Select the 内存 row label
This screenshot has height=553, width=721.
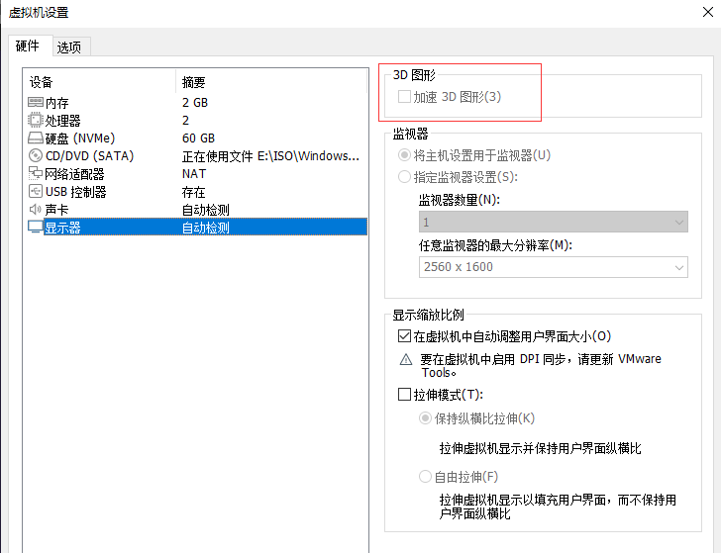[57, 103]
